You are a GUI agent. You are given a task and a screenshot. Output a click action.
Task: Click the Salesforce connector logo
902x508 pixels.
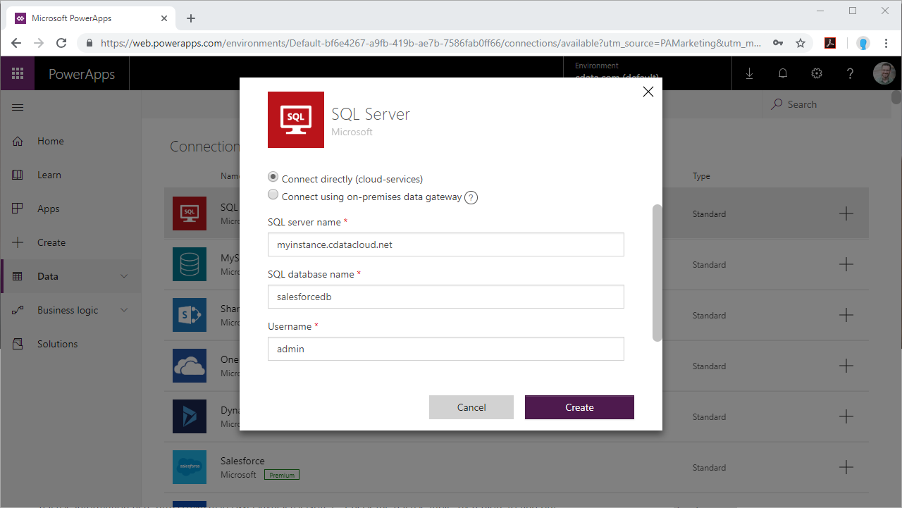tap(190, 467)
